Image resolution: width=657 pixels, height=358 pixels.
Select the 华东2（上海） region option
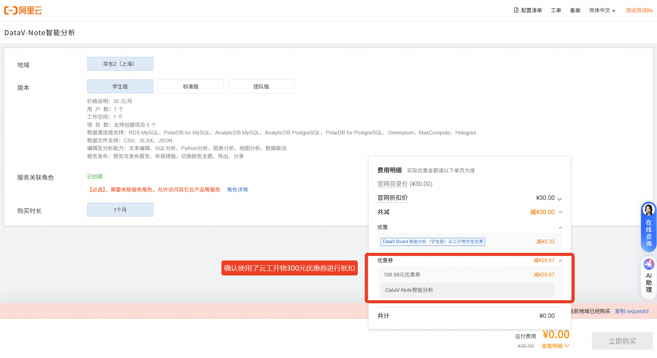(120, 64)
